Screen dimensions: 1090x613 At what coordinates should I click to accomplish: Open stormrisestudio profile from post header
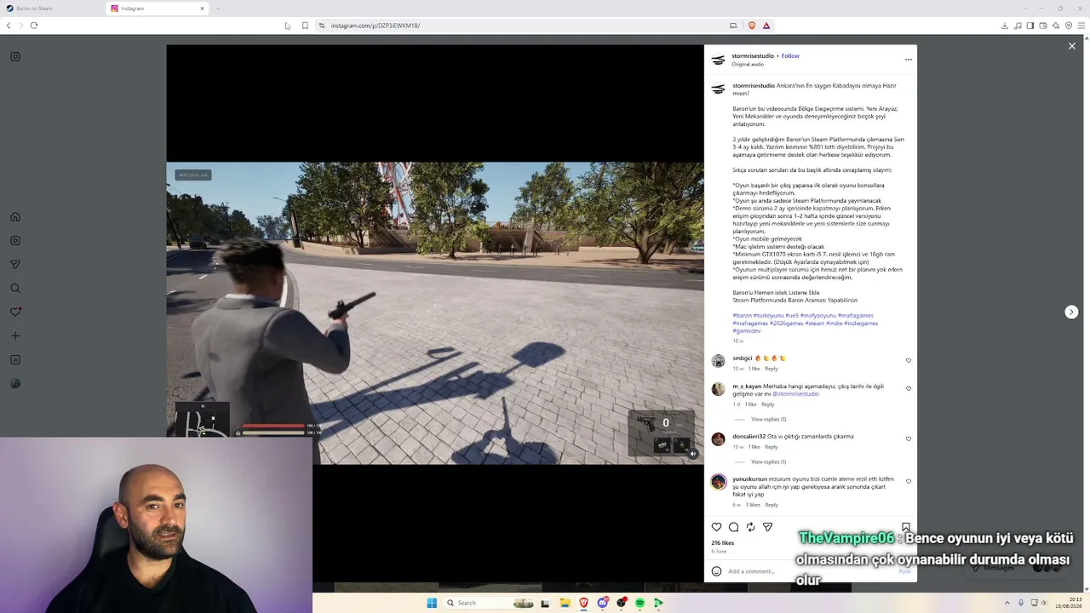[x=753, y=56]
